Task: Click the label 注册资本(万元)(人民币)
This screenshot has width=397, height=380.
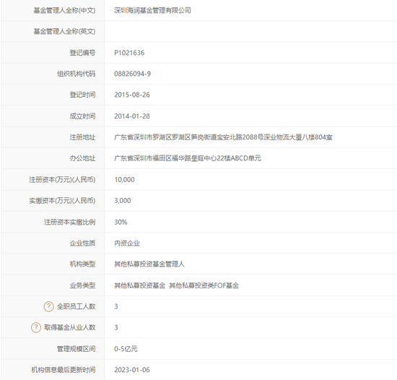Action: click(x=62, y=180)
